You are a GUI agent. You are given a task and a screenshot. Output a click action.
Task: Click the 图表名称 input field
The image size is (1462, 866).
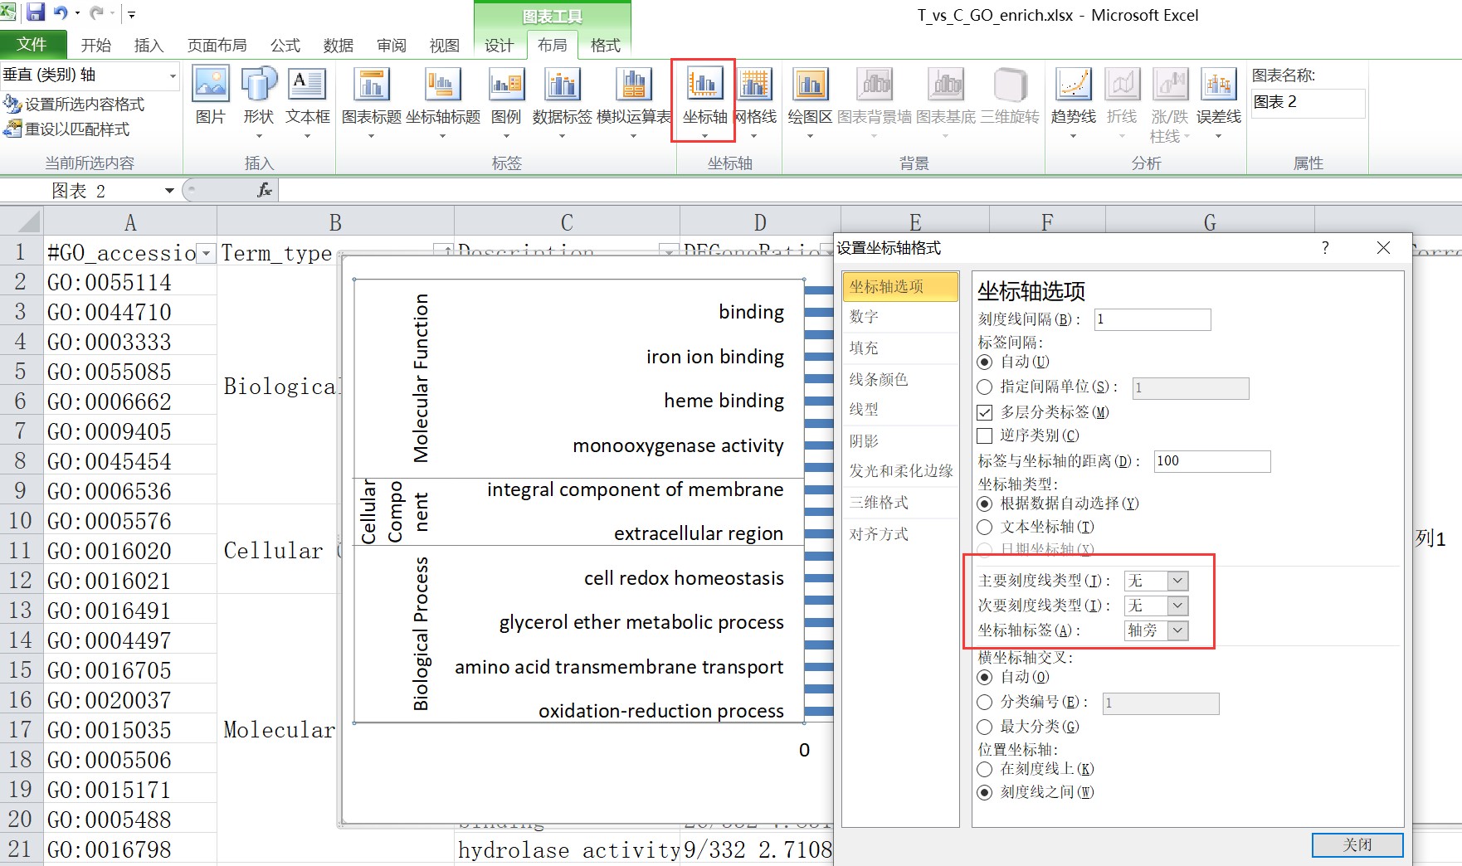coord(1308,103)
